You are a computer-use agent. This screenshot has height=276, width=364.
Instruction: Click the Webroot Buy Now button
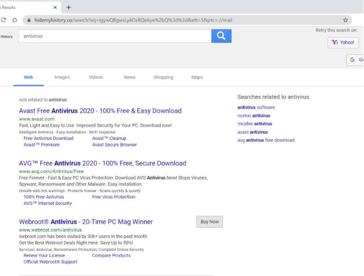(x=209, y=222)
